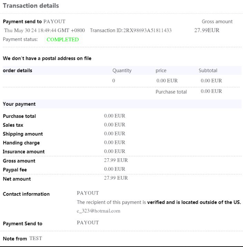
Task: Click the Sales tax label
Action: [13, 125]
